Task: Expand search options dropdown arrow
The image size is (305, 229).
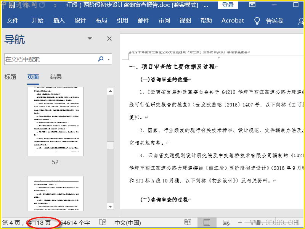Action: click(x=109, y=59)
